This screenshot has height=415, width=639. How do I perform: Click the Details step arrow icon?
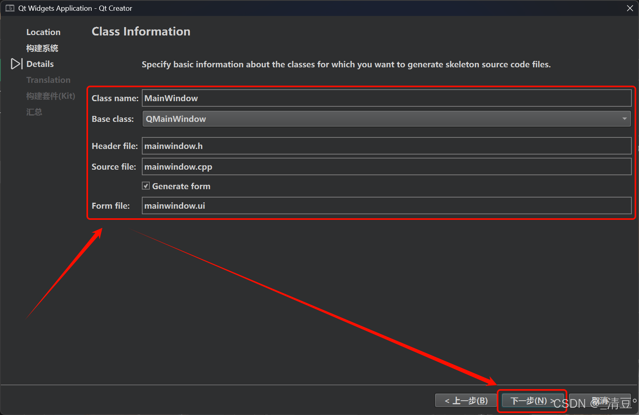point(16,64)
